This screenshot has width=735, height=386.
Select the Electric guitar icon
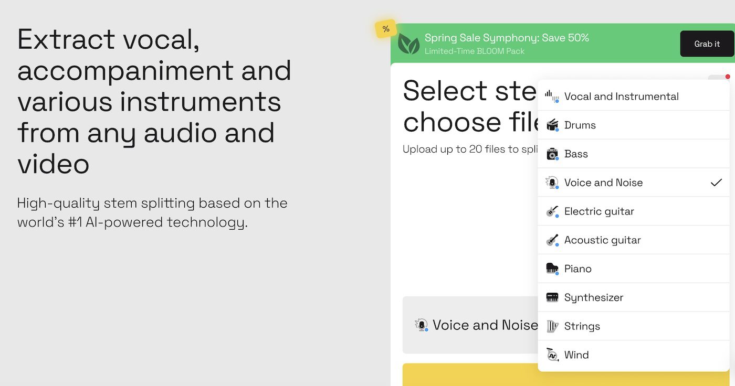coord(551,211)
